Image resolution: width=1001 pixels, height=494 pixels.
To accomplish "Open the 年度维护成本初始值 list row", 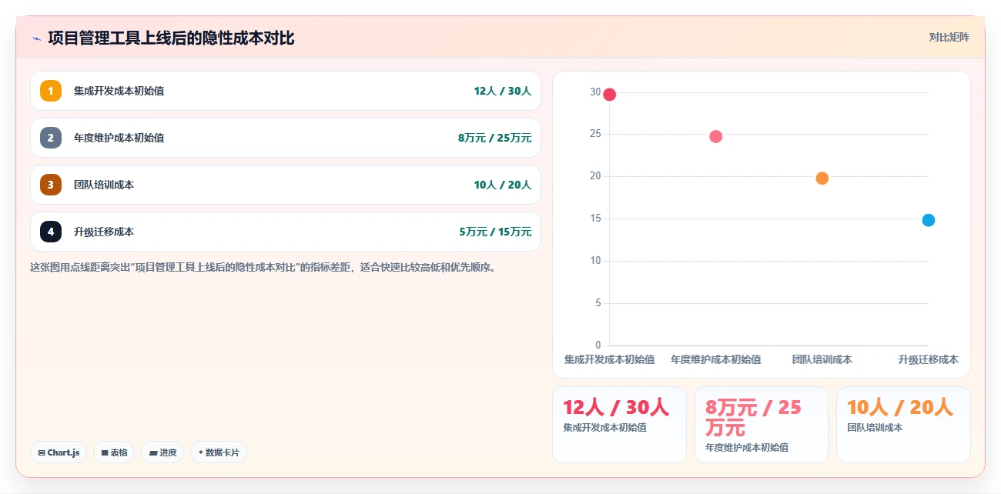I will (286, 138).
